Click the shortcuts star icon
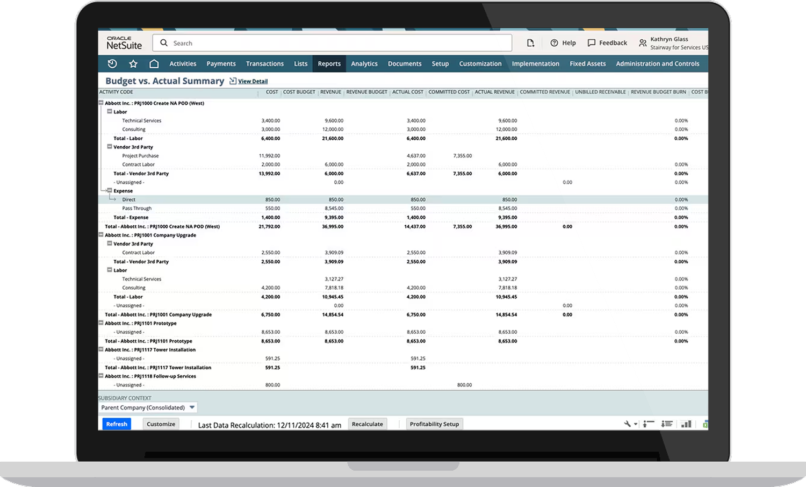The image size is (806, 487). tap(133, 63)
